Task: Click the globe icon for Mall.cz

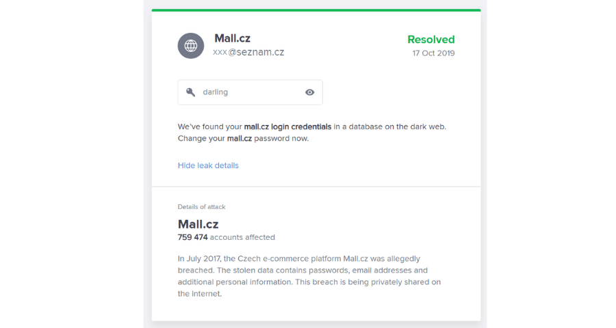Action: tap(190, 46)
